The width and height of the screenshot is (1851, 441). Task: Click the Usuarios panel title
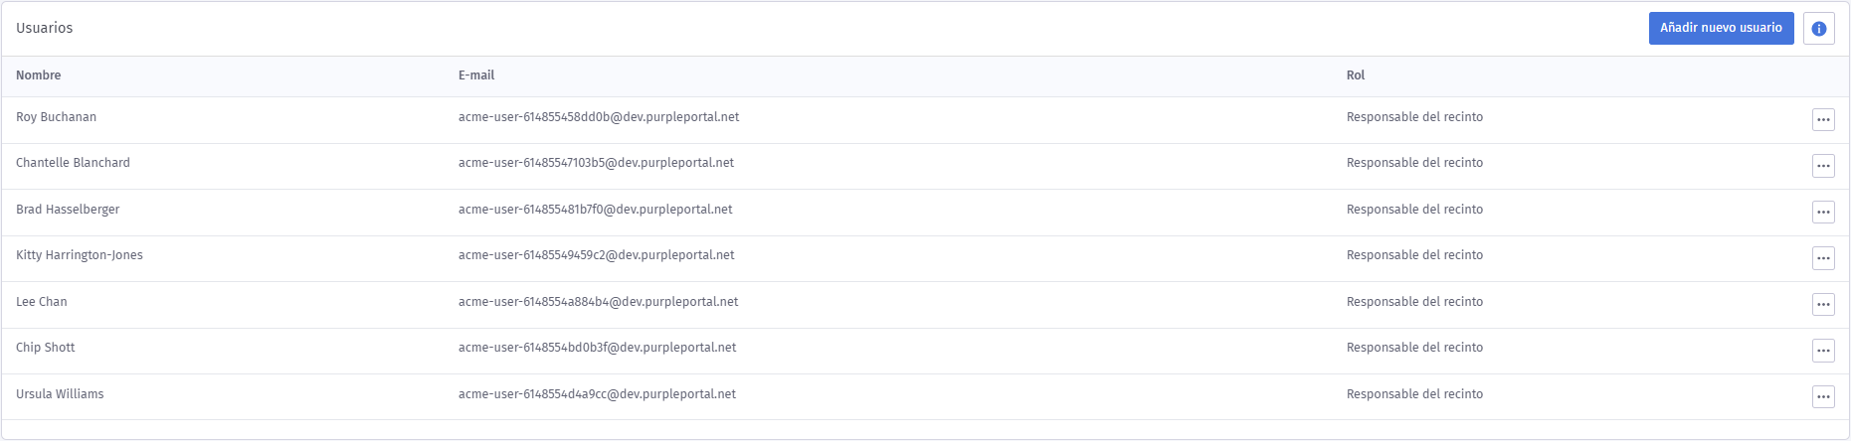[x=45, y=28]
